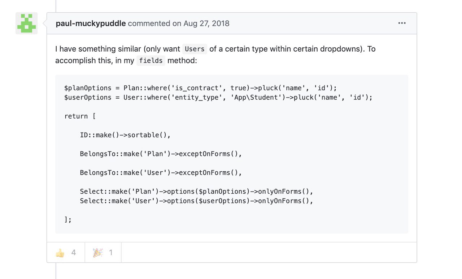Click the "BelongsTo::make('Plan')" code line
Image resolution: width=462 pixels, height=279 pixels.
click(x=161, y=154)
